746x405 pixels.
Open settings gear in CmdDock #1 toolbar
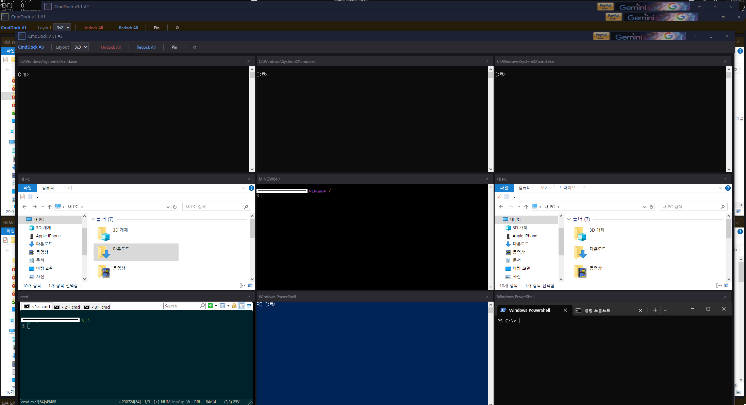point(177,28)
